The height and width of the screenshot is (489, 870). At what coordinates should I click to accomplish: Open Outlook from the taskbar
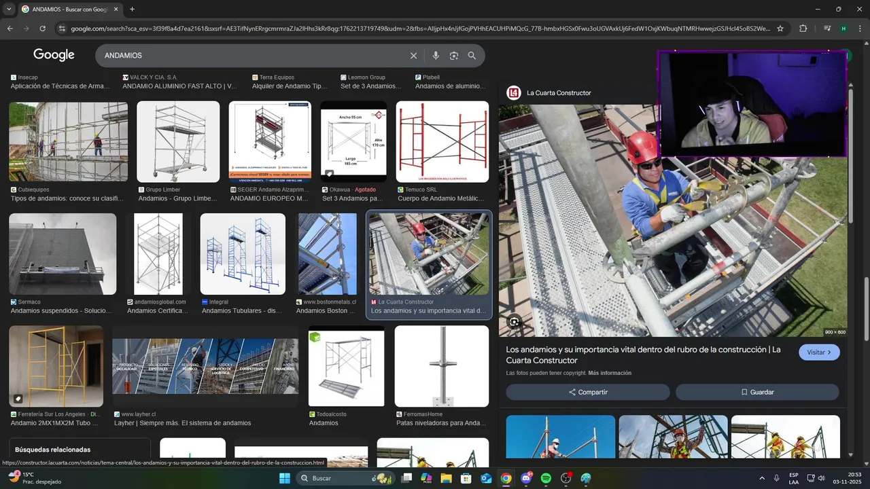(x=486, y=478)
